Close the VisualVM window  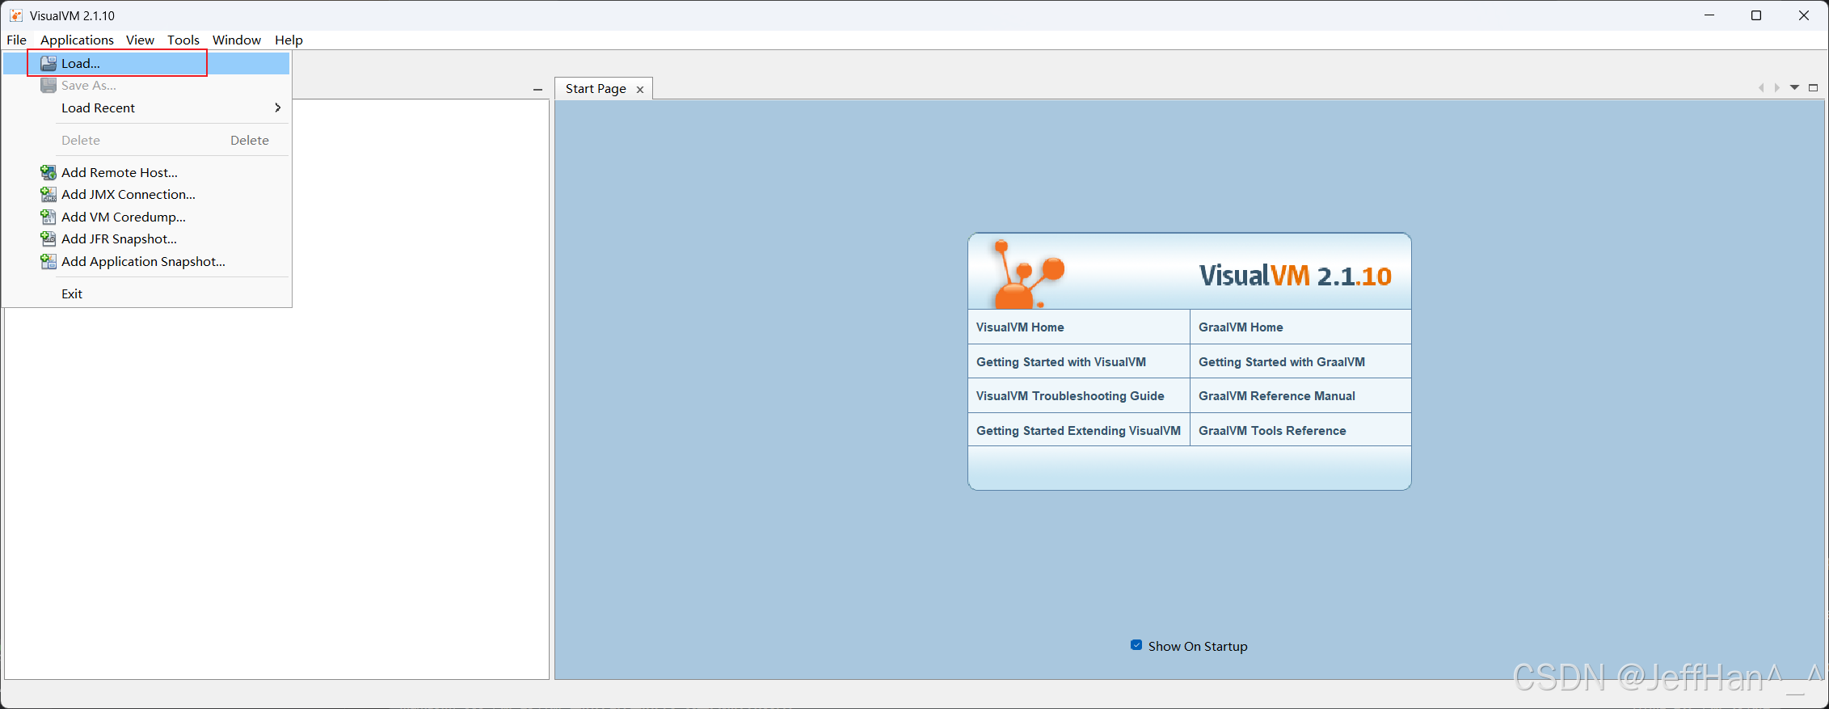coord(1804,15)
